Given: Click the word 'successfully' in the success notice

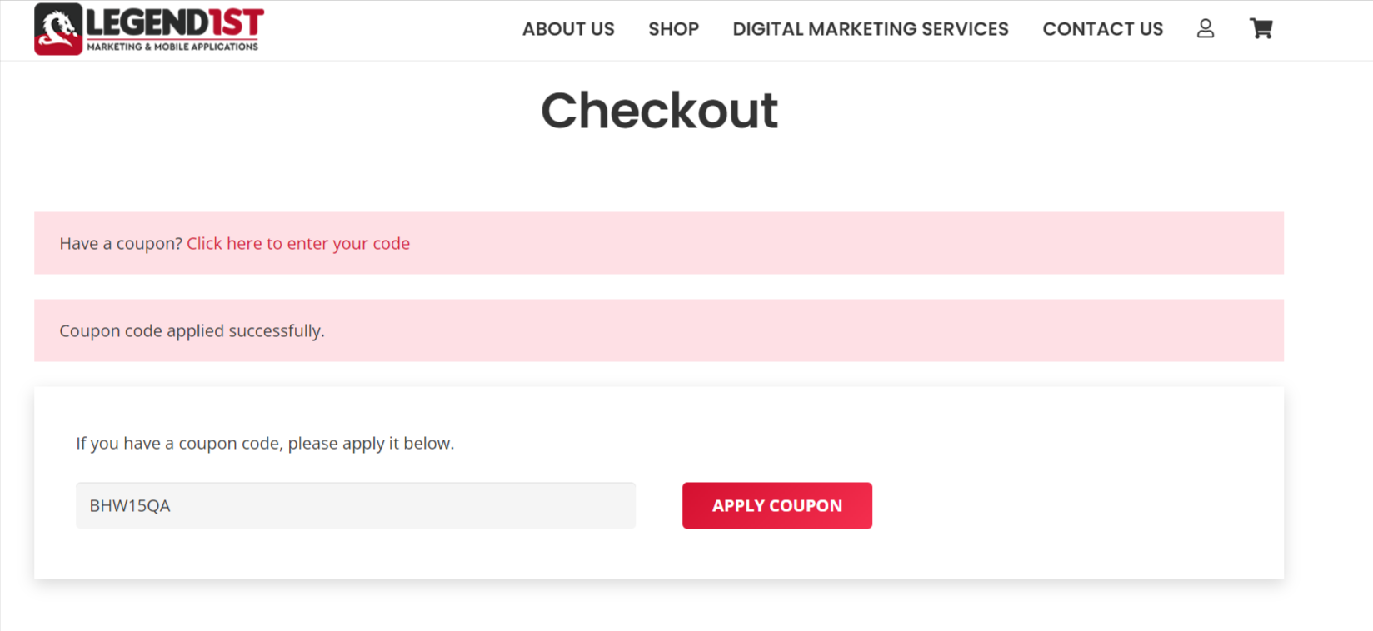Looking at the screenshot, I should coord(277,330).
